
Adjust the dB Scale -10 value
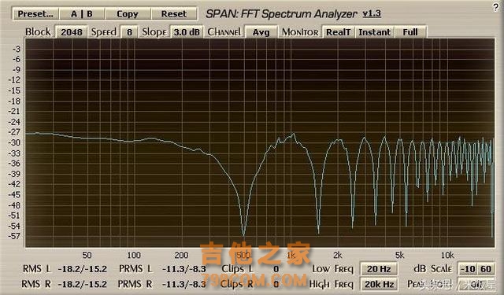(x=468, y=269)
